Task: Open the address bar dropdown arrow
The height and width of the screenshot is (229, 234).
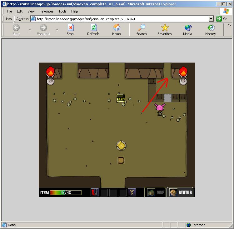Action: click(x=211, y=19)
